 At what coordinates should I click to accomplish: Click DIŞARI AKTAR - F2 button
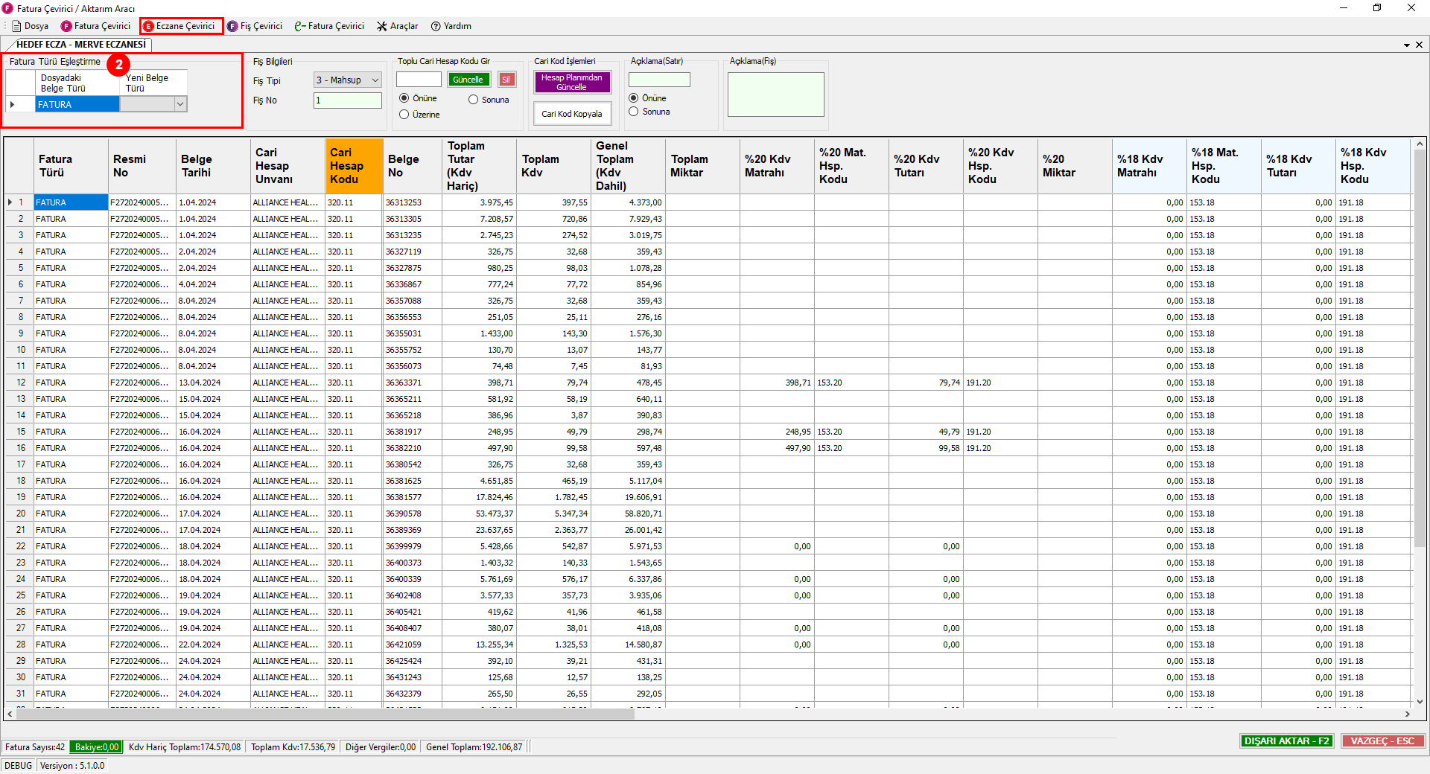(1286, 741)
